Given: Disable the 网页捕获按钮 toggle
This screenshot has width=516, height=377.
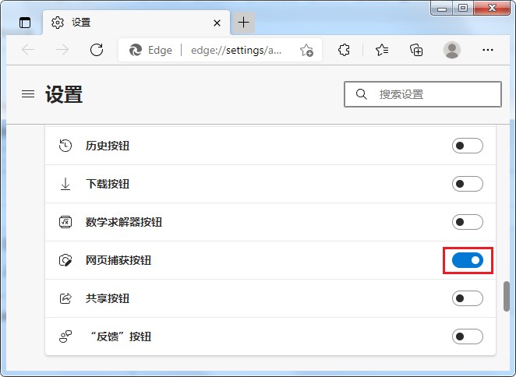Looking at the screenshot, I should click(x=468, y=260).
